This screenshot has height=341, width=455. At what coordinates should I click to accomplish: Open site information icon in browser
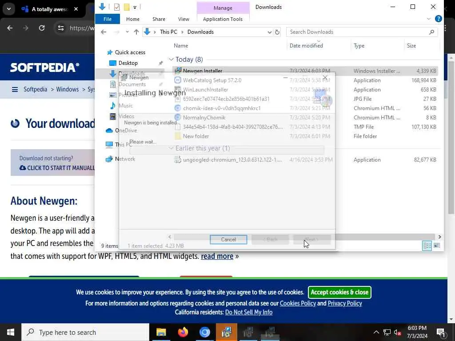60,28
